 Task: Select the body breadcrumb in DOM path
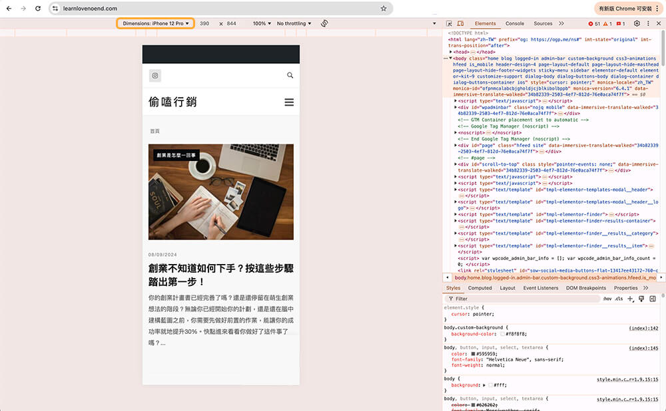coord(555,277)
